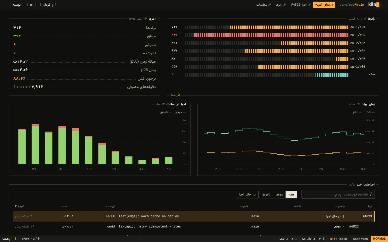This screenshot has width=388, height=242.
Task: Switch to the ۱: نمای کلی tab
Action: [324, 5]
